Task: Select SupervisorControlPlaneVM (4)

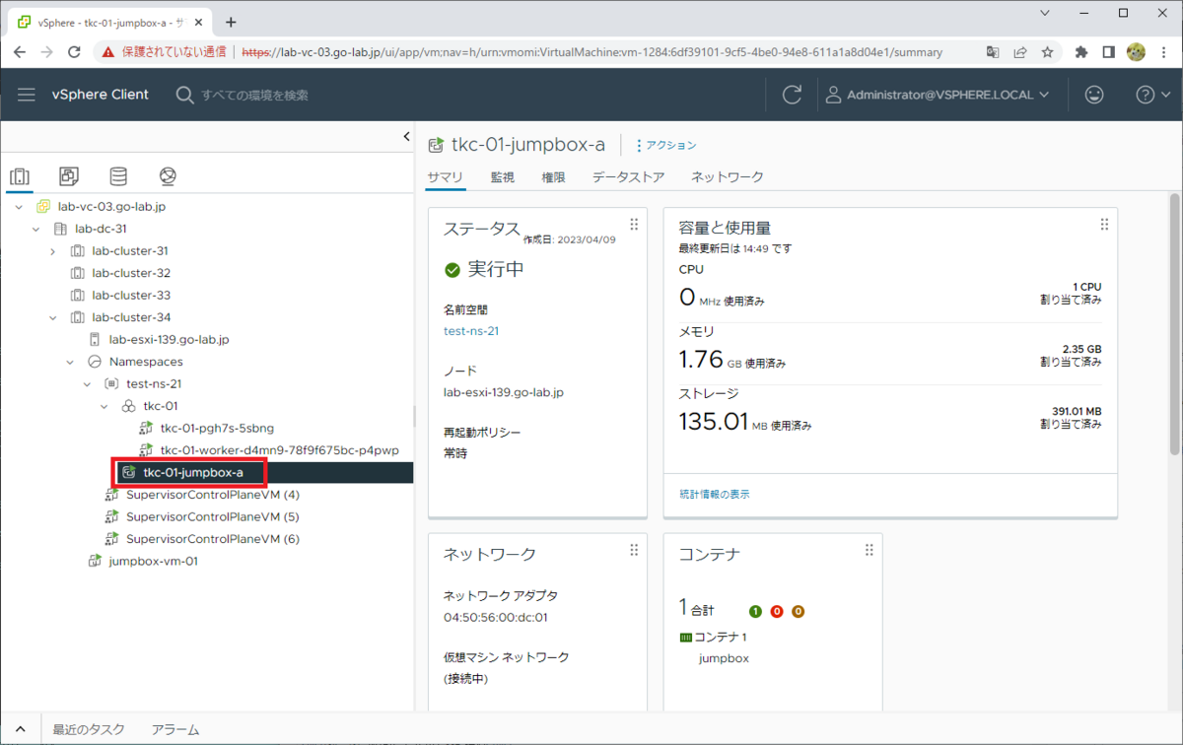Action: 213,495
